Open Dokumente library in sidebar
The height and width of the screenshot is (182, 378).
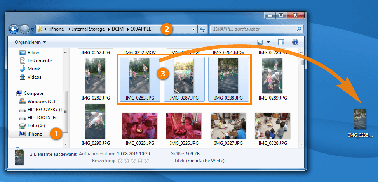[36, 61]
